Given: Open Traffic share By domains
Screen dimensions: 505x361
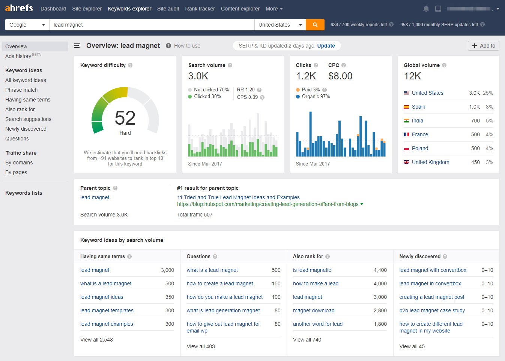Looking at the screenshot, I should pos(19,163).
